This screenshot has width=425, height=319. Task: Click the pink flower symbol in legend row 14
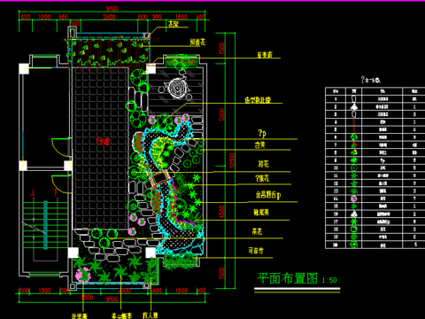pos(353,198)
